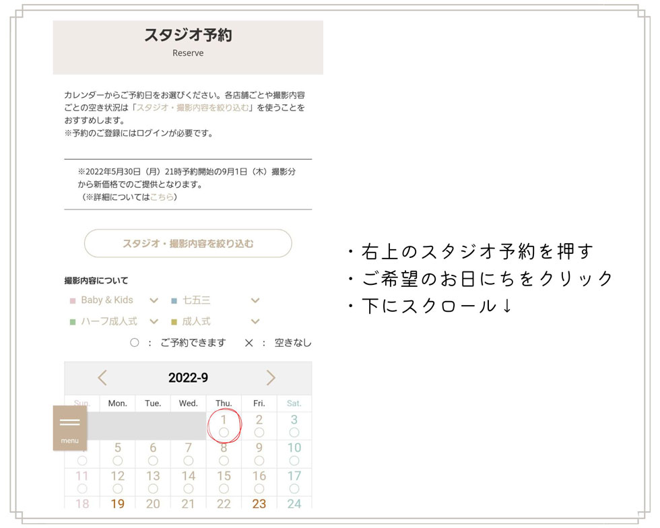The height and width of the screenshot is (528, 660).
Task: Open the スタジオ・撮影内容を絞り込む text link
Action: (193, 108)
